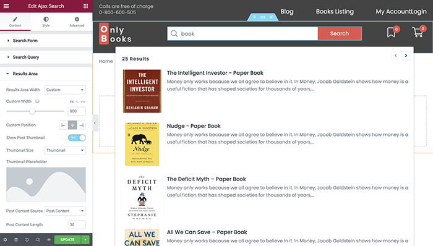433x246 pixels.
Task: Click the Nudge book cover thumbnail
Action: (142, 144)
